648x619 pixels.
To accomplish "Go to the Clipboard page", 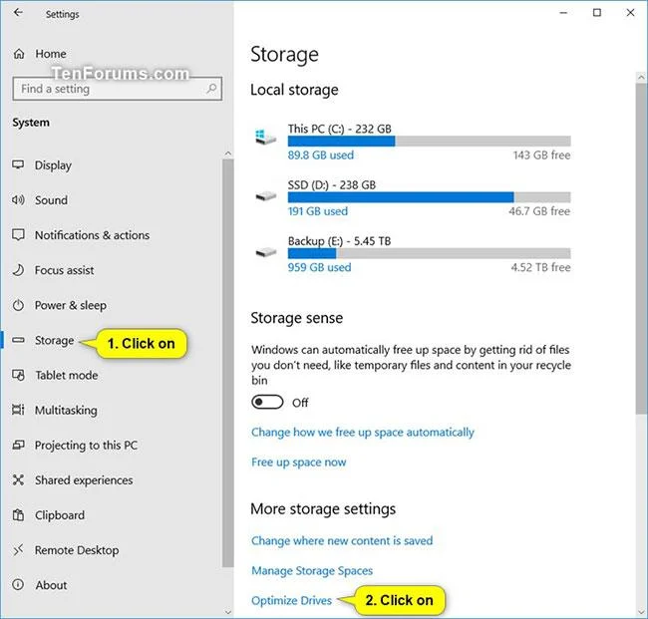I will point(60,515).
